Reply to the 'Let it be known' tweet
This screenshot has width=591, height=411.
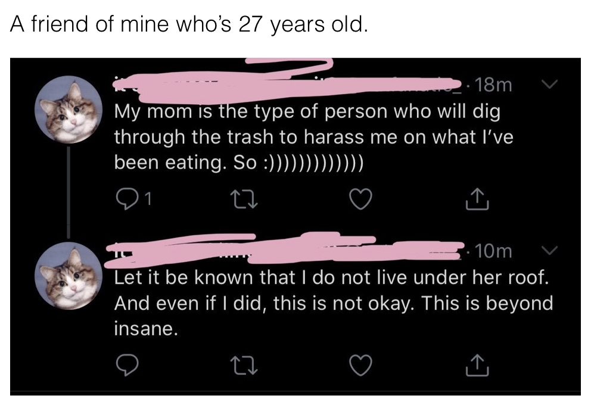[127, 365]
